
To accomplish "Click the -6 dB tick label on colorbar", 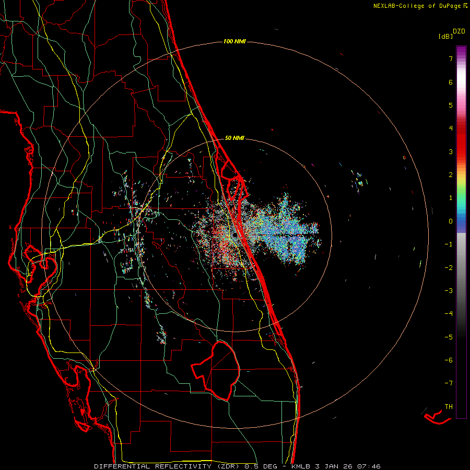I will pyautogui.click(x=449, y=360).
